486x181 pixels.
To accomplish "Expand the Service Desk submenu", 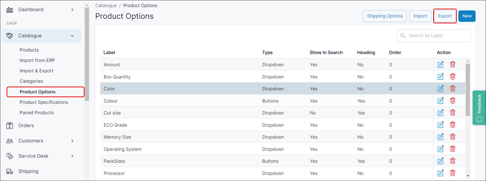I will tap(72, 156).
